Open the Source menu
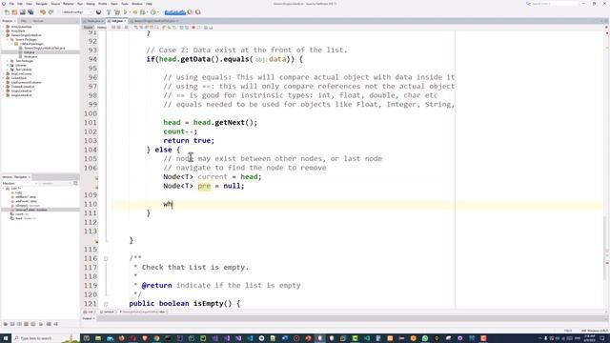 55,4
